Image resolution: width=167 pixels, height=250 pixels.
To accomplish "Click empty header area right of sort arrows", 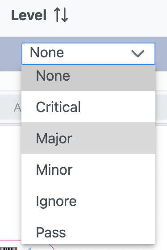I will point(117,15).
